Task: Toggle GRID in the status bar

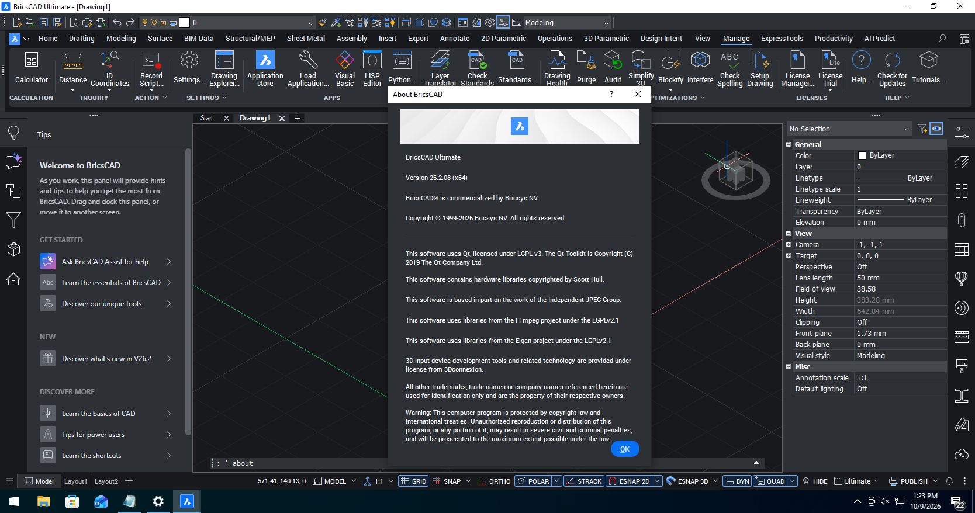Action: coord(413,481)
